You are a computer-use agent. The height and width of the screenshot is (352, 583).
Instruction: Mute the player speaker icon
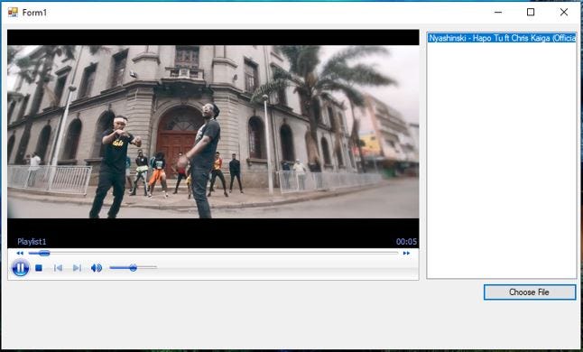pos(97,268)
